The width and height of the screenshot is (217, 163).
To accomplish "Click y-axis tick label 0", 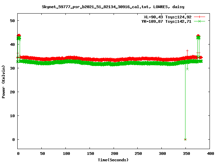I will 14,140.
